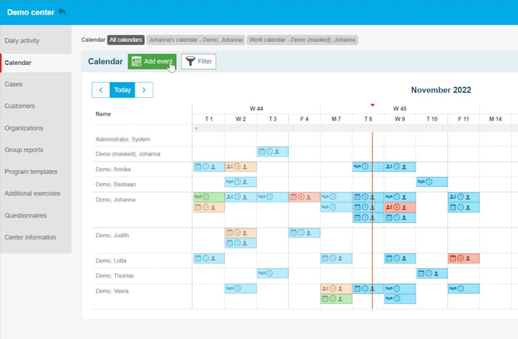Click the right chevron to view next week
Screen dimensions: 518x339
click(144, 90)
